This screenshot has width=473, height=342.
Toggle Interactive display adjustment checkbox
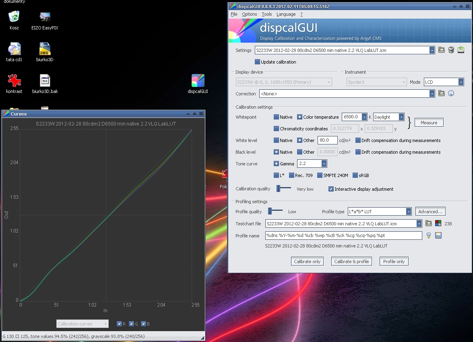click(331, 189)
